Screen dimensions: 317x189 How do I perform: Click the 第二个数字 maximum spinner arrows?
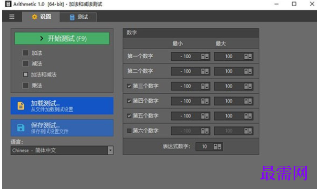(248, 71)
